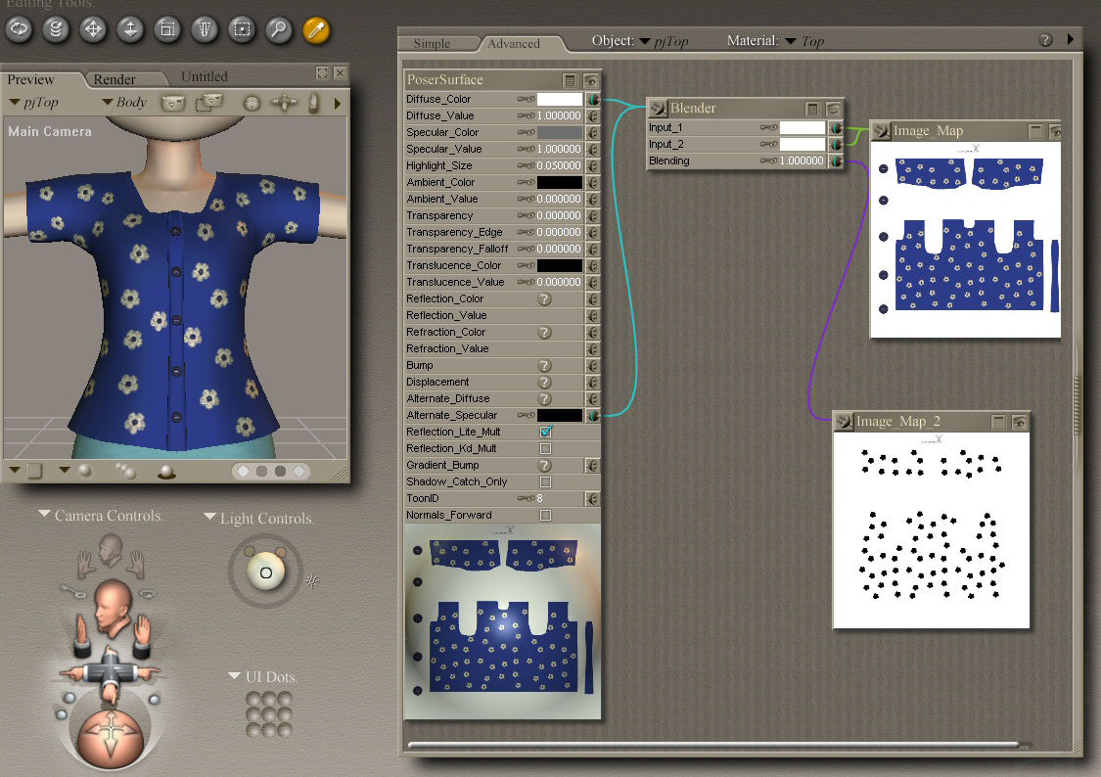Collapse the Camera Controls panel

tap(45, 514)
